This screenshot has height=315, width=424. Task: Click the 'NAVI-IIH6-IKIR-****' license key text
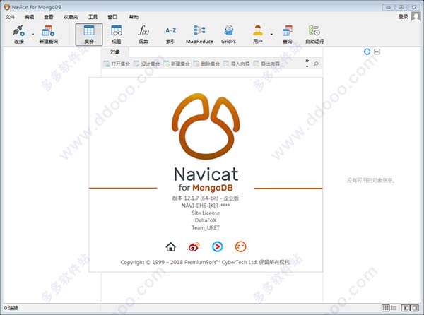pos(206,206)
